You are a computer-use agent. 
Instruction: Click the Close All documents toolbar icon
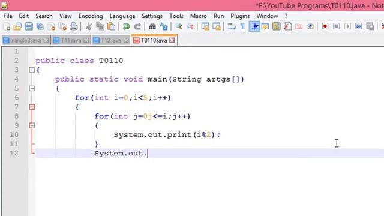tap(62, 26)
